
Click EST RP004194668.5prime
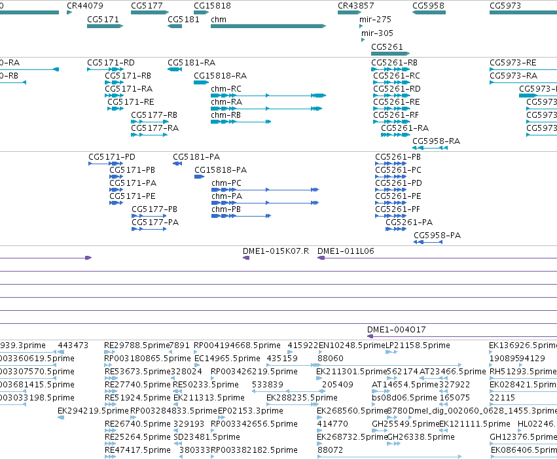coord(237,345)
